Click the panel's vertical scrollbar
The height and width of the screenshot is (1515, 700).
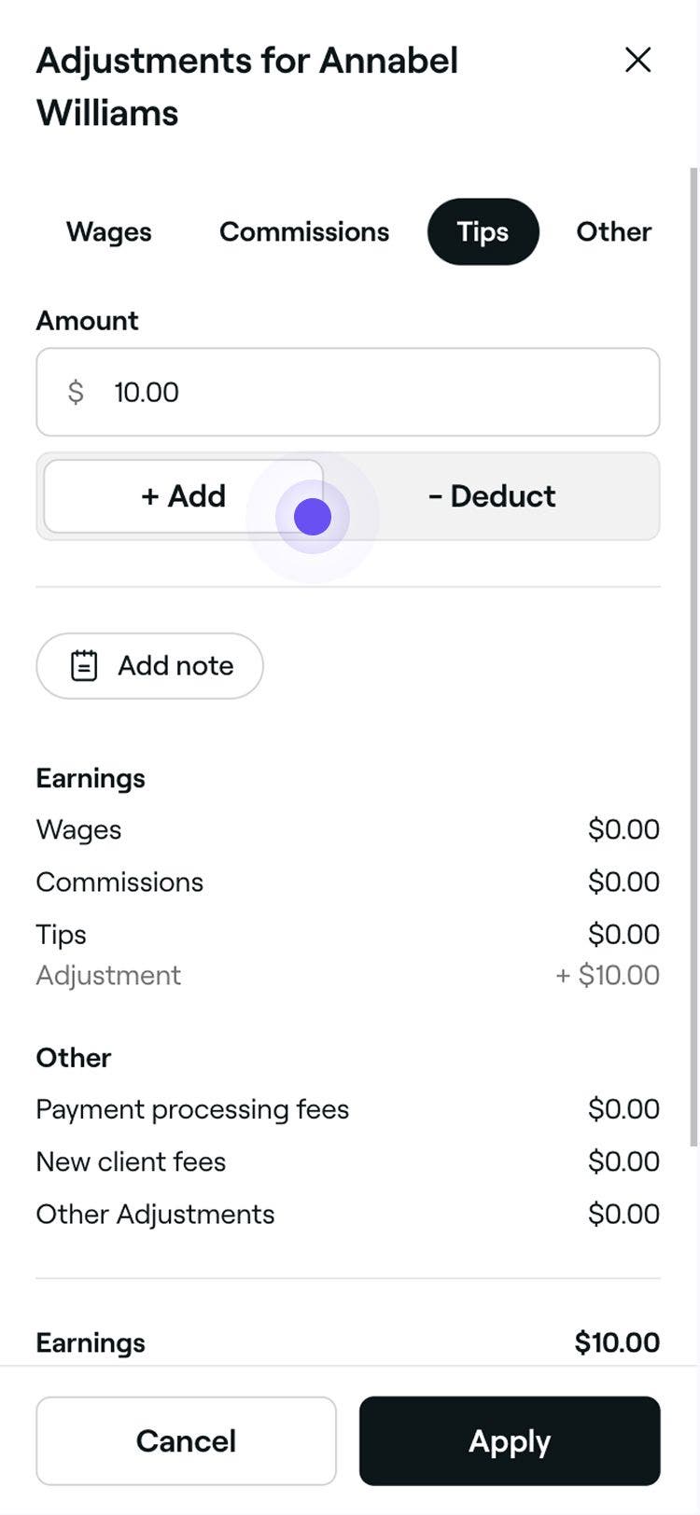point(693,653)
